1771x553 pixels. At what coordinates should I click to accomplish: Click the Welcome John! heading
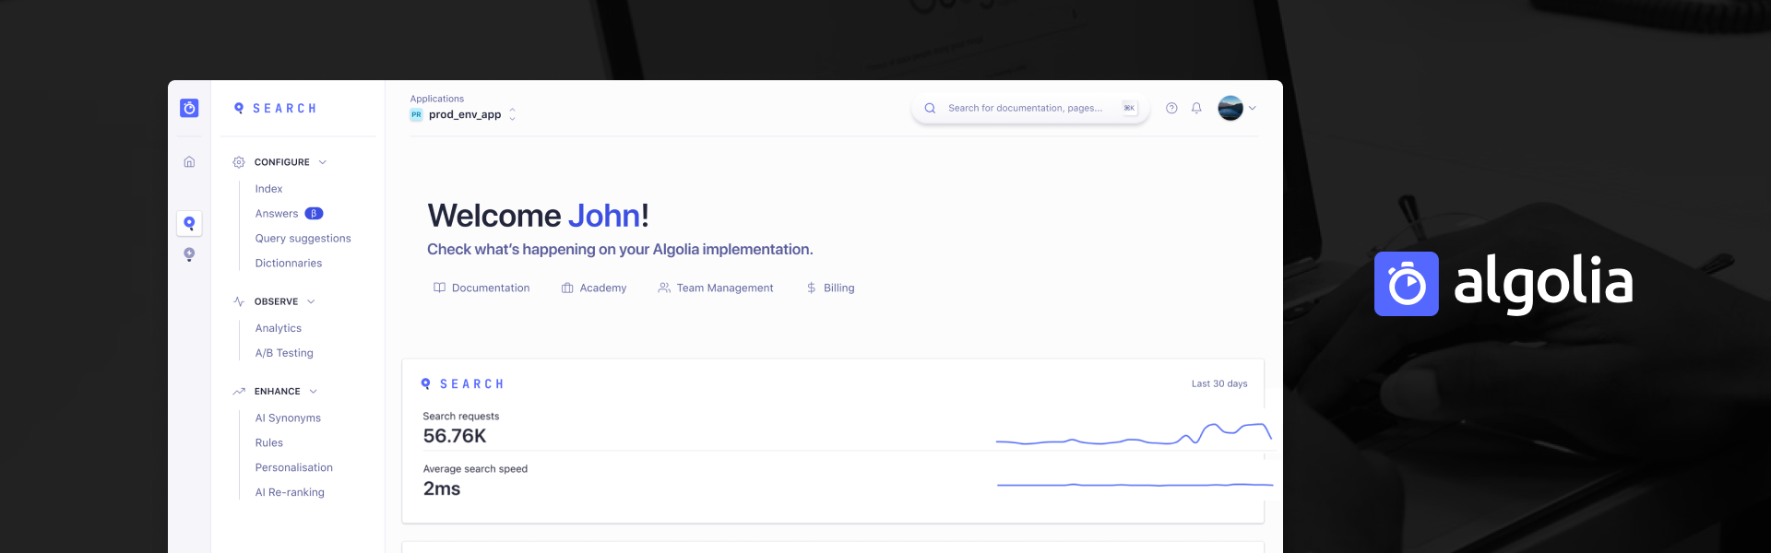(539, 216)
